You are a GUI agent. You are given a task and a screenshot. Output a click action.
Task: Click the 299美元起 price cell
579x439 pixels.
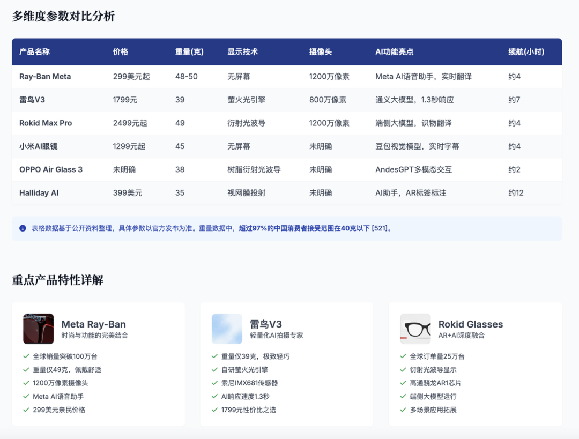(x=131, y=77)
